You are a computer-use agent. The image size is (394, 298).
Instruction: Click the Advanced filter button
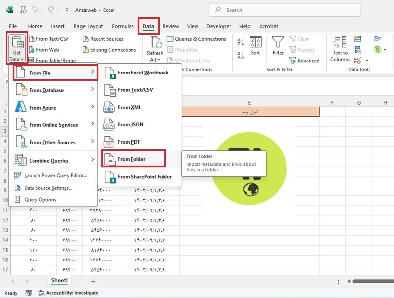click(304, 60)
